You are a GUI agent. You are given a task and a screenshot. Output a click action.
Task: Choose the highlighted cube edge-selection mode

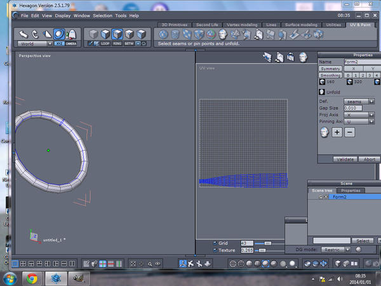tap(117, 34)
